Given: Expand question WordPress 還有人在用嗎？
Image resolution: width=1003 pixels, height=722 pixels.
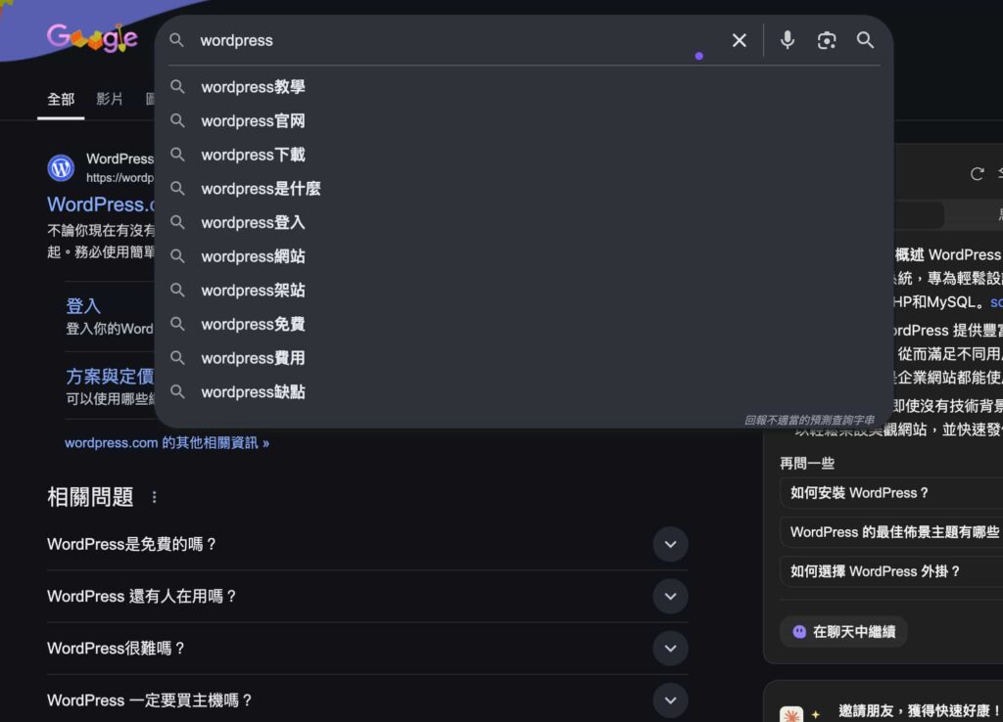Looking at the screenshot, I should 367,596.
